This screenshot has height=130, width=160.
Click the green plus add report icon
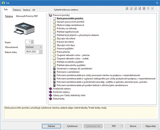pyautogui.click(x=127, y=8)
